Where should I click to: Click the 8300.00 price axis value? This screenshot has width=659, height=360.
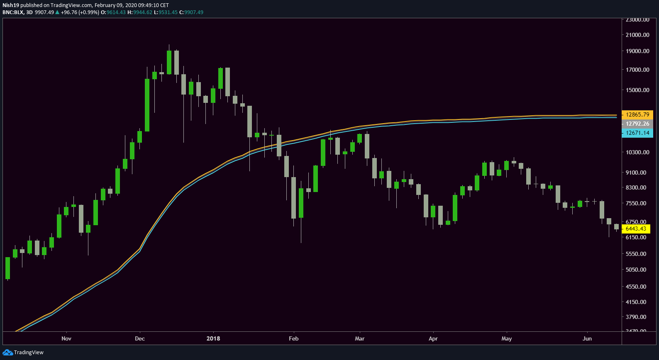[636, 187]
